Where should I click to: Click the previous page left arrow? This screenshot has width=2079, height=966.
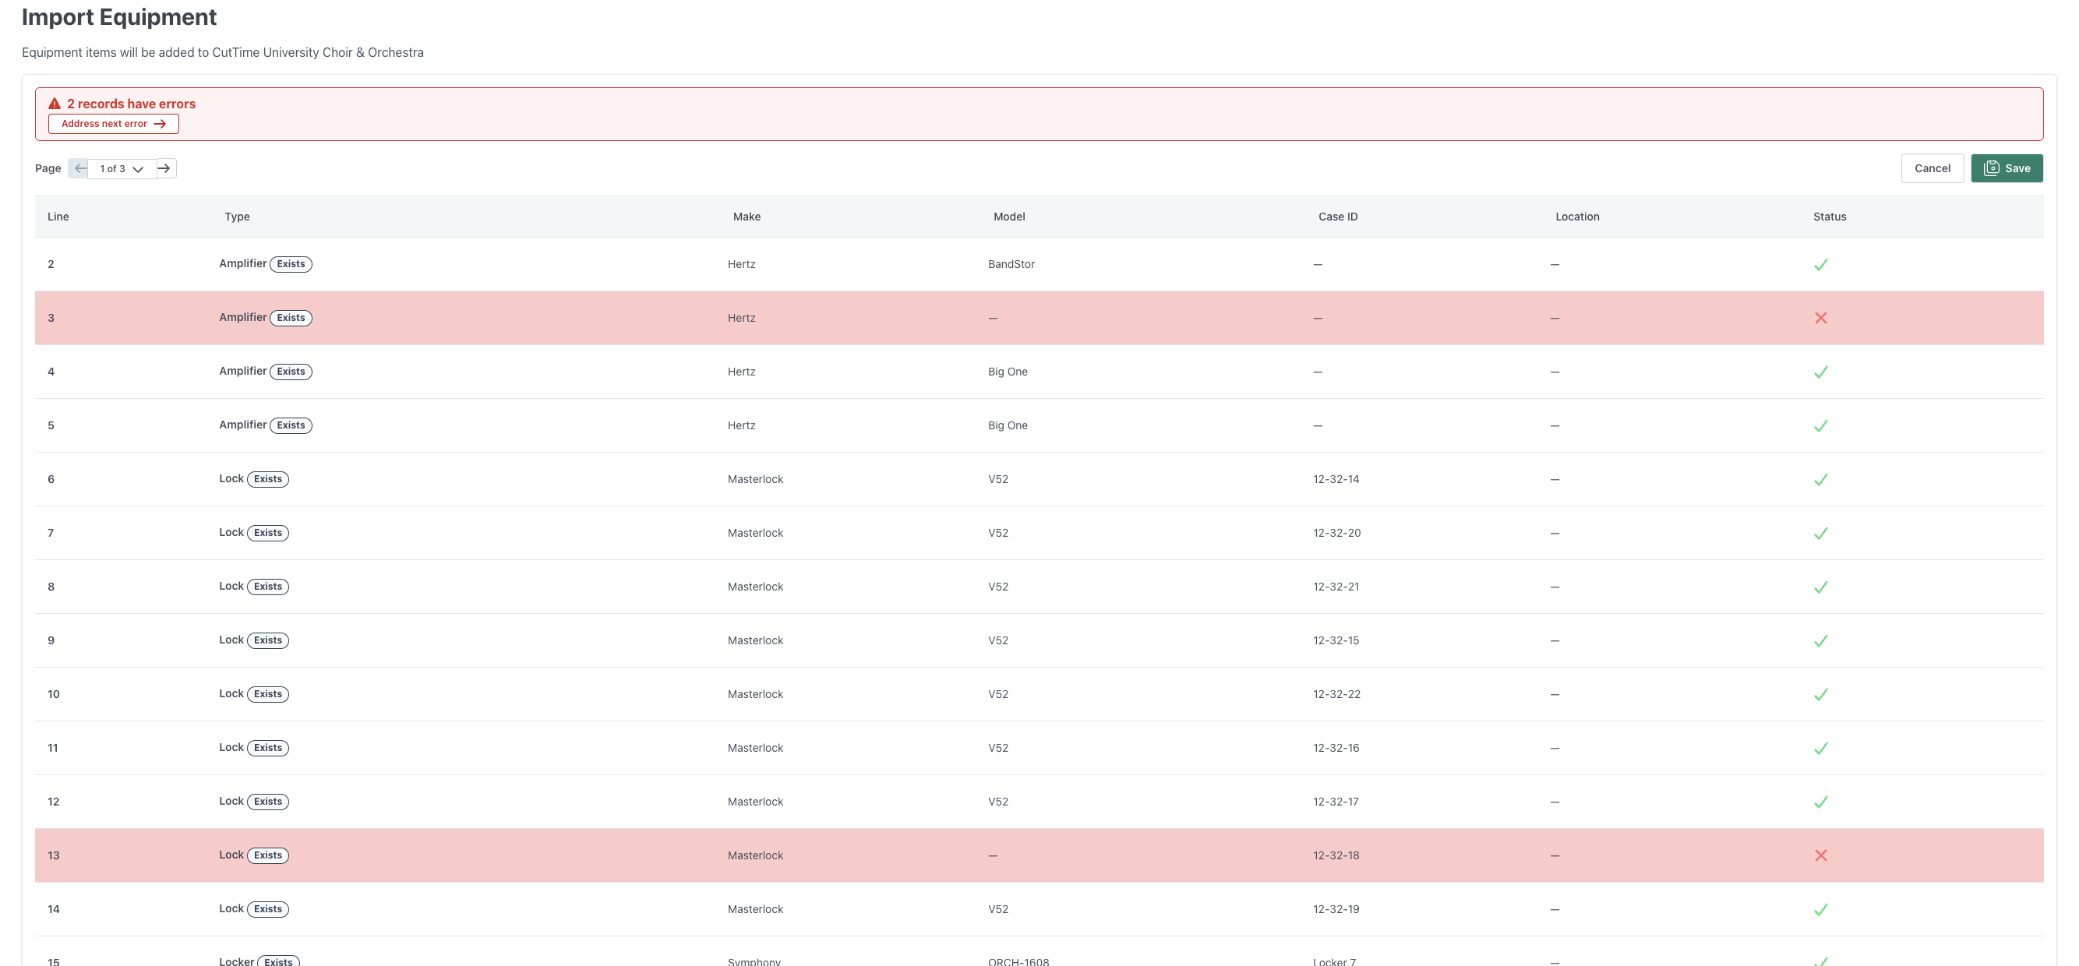tap(79, 169)
